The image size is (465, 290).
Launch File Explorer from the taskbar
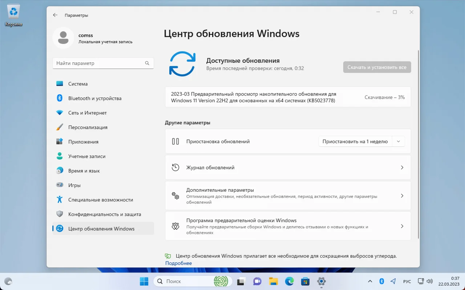pyautogui.click(x=273, y=281)
